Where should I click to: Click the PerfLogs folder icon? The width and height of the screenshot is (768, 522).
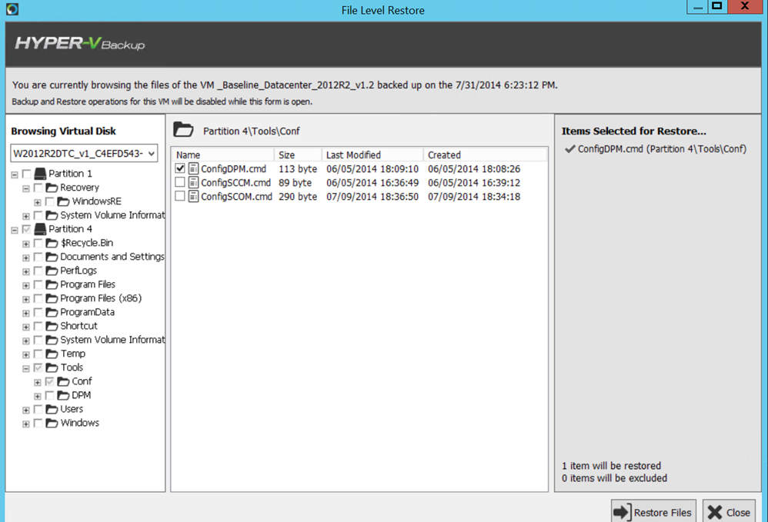pyautogui.click(x=52, y=271)
